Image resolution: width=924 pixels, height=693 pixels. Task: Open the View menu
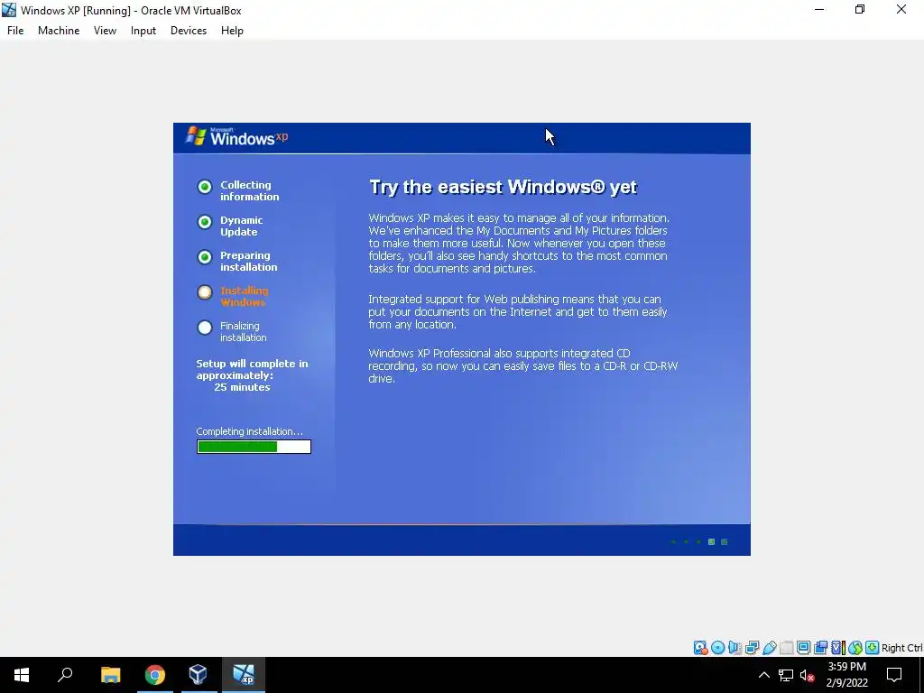105,31
